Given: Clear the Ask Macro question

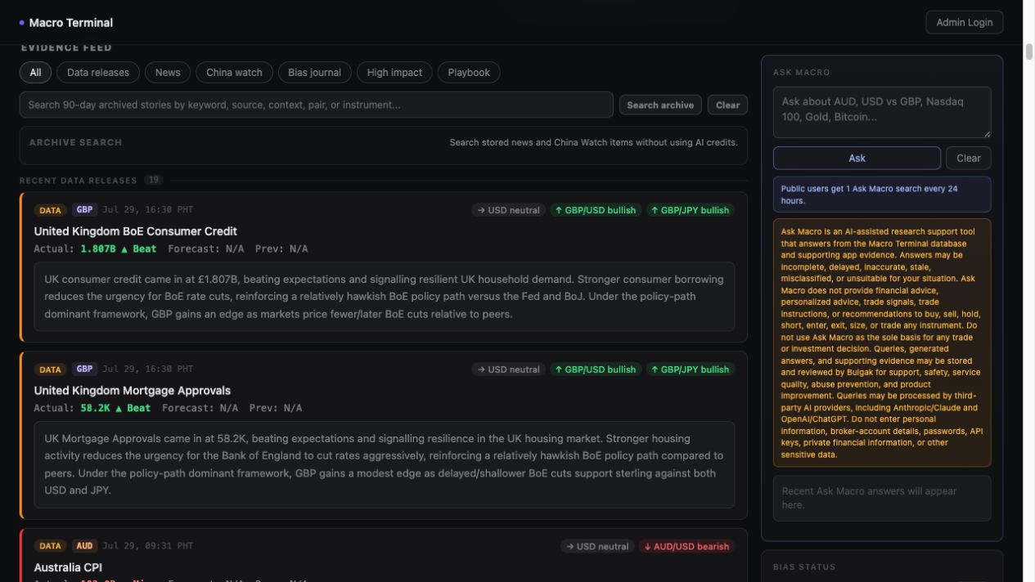Looking at the screenshot, I should [x=968, y=158].
